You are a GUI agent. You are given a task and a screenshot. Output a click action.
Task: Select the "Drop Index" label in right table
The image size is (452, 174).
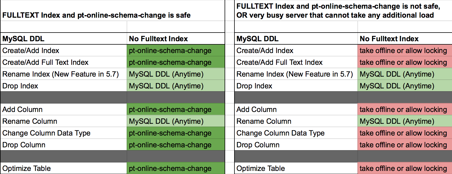(254, 86)
